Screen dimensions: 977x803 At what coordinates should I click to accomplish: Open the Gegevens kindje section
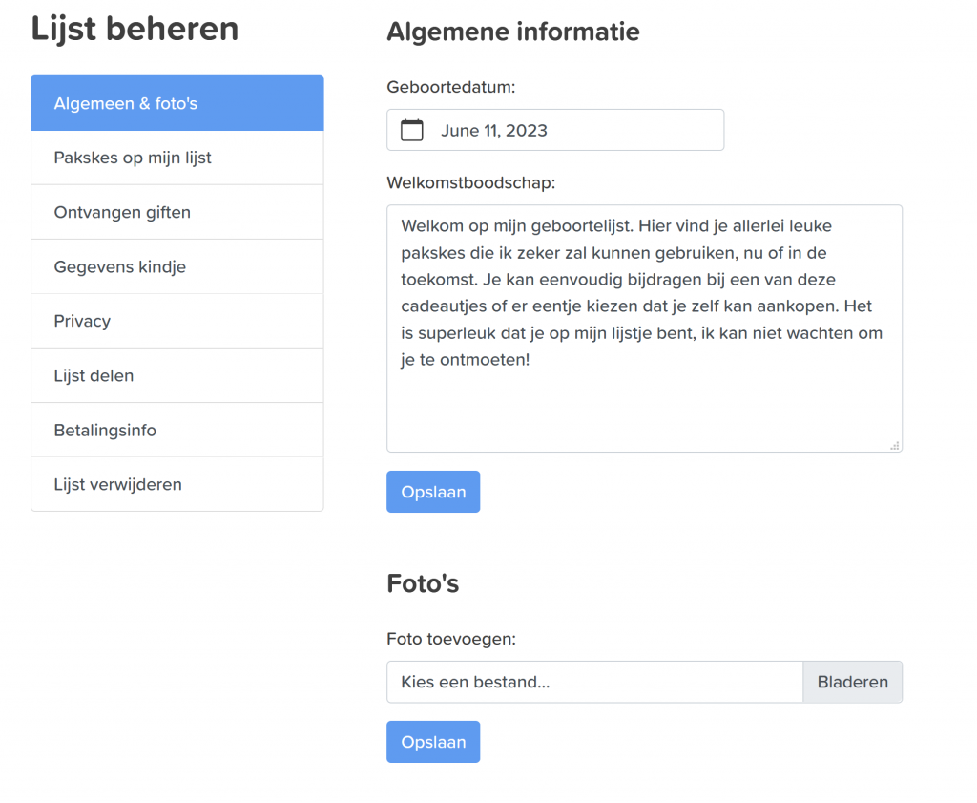click(x=177, y=266)
